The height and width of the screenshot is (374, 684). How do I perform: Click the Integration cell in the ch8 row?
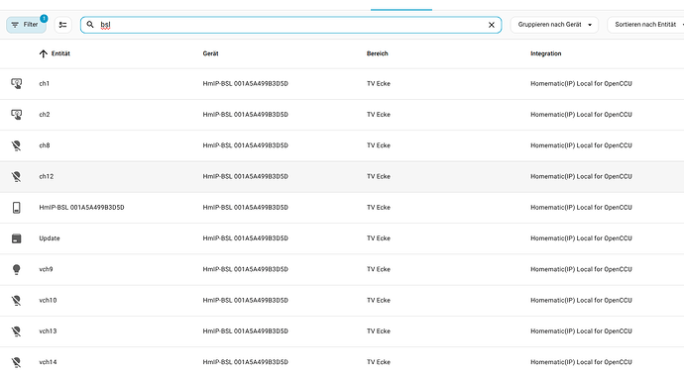(581, 145)
